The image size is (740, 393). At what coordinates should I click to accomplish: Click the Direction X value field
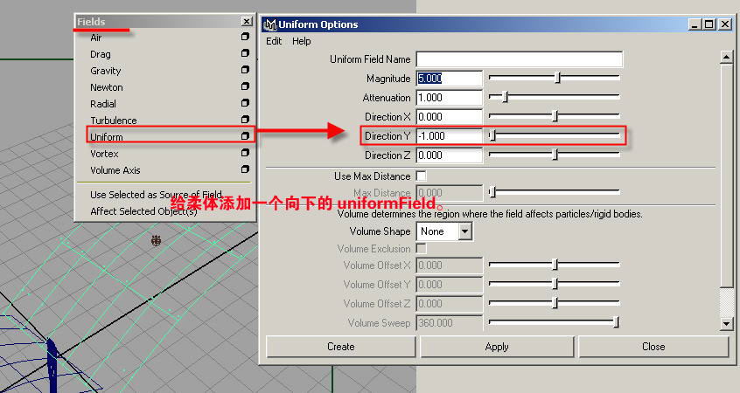click(x=450, y=117)
